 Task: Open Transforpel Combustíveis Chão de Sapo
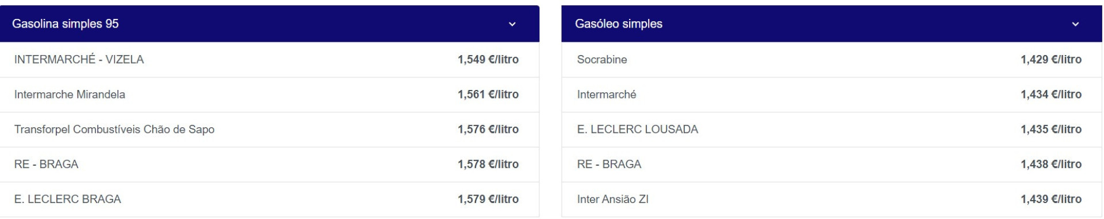270,130
